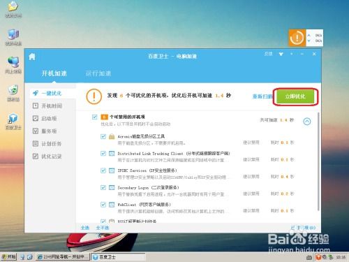The height and width of the screenshot is (262, 349).
Task: Switch to the 运行加速 tab
Action: 98,73
